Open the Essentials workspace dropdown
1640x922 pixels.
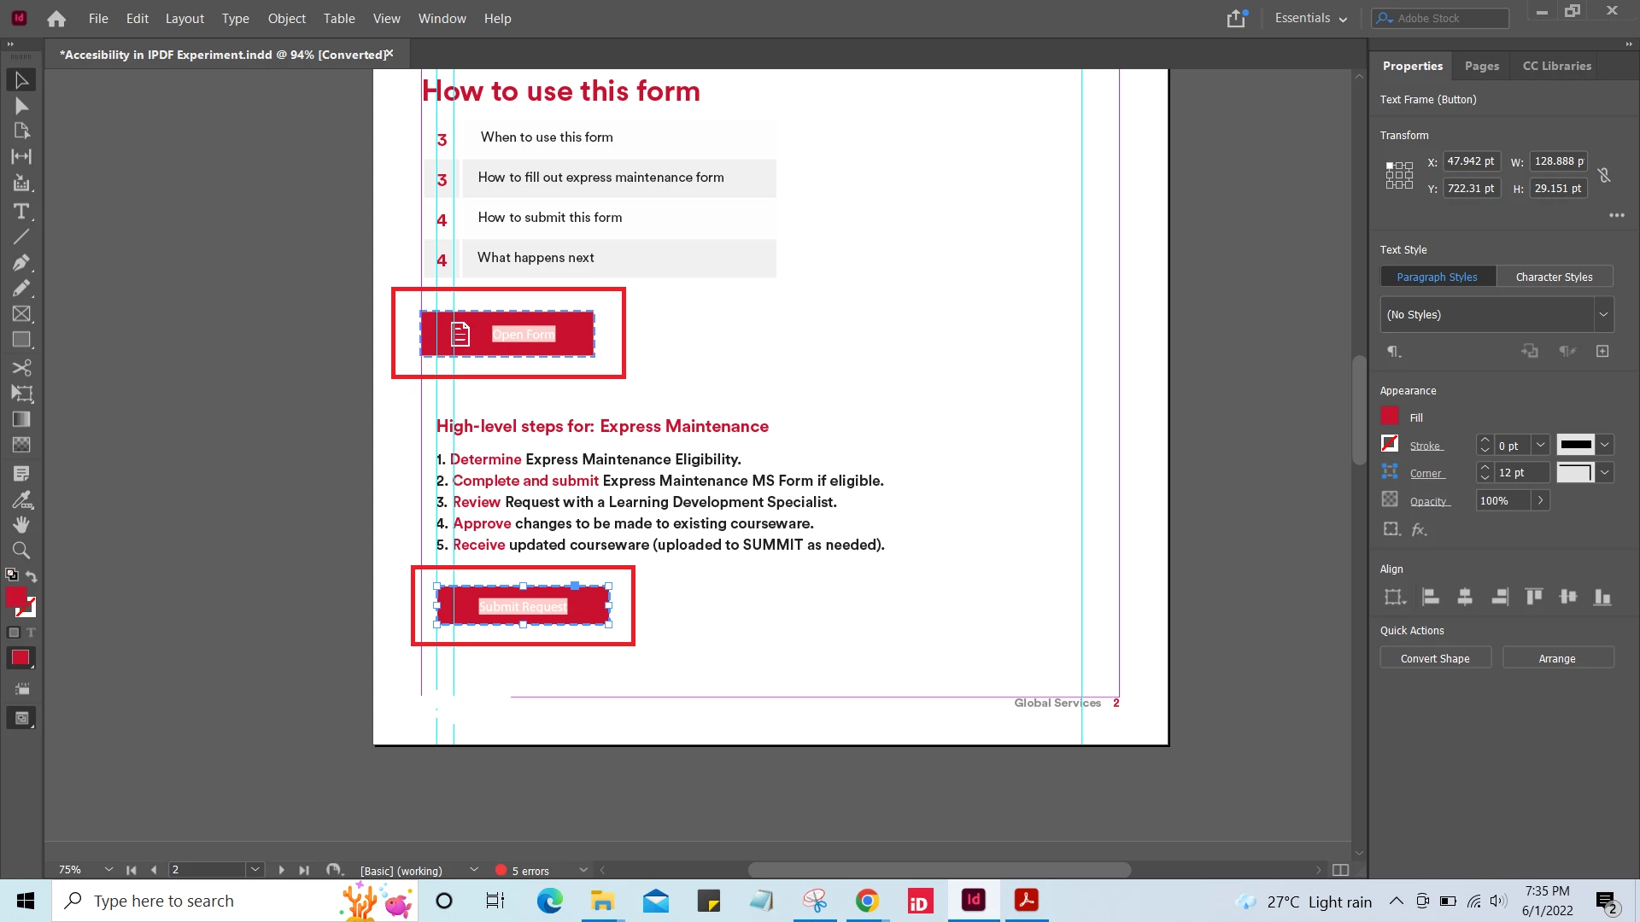[1310, 18]
